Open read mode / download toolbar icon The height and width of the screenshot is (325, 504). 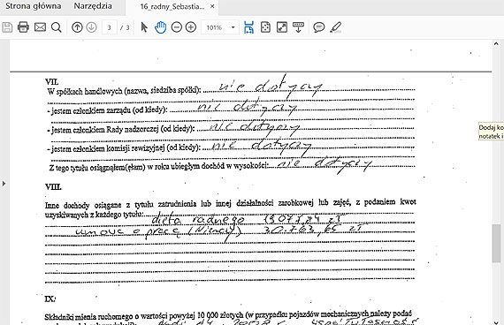[298, 27]
